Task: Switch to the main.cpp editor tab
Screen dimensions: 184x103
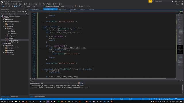Action: pos(91,9)
